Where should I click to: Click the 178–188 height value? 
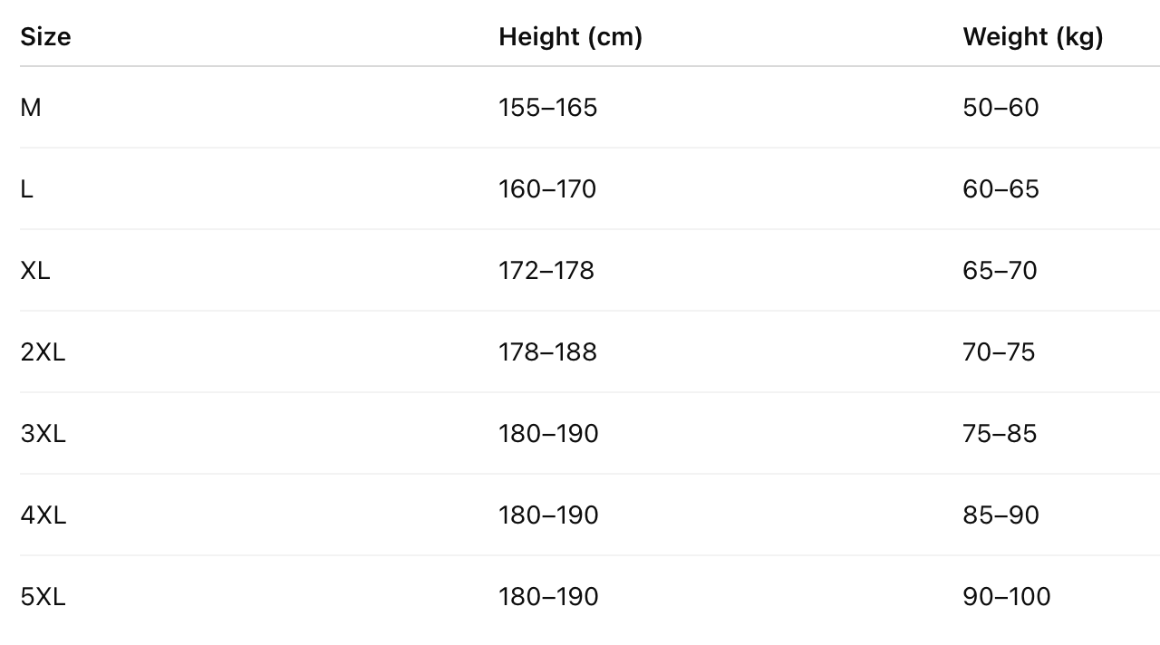[x=547, y=352]
